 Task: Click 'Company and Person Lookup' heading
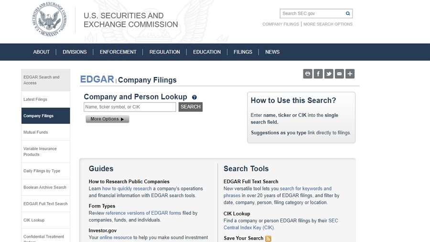coord(136,97)
